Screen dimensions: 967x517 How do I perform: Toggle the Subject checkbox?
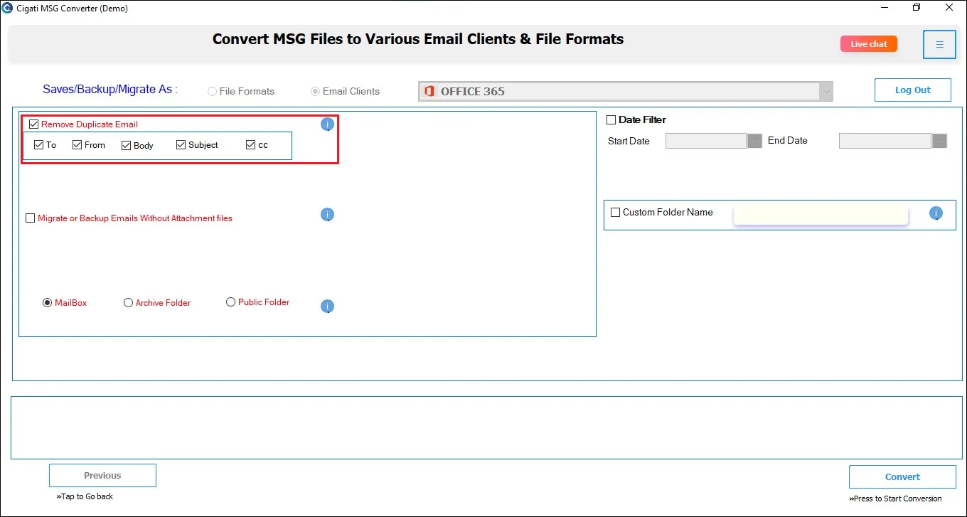(x=181, y=144)
